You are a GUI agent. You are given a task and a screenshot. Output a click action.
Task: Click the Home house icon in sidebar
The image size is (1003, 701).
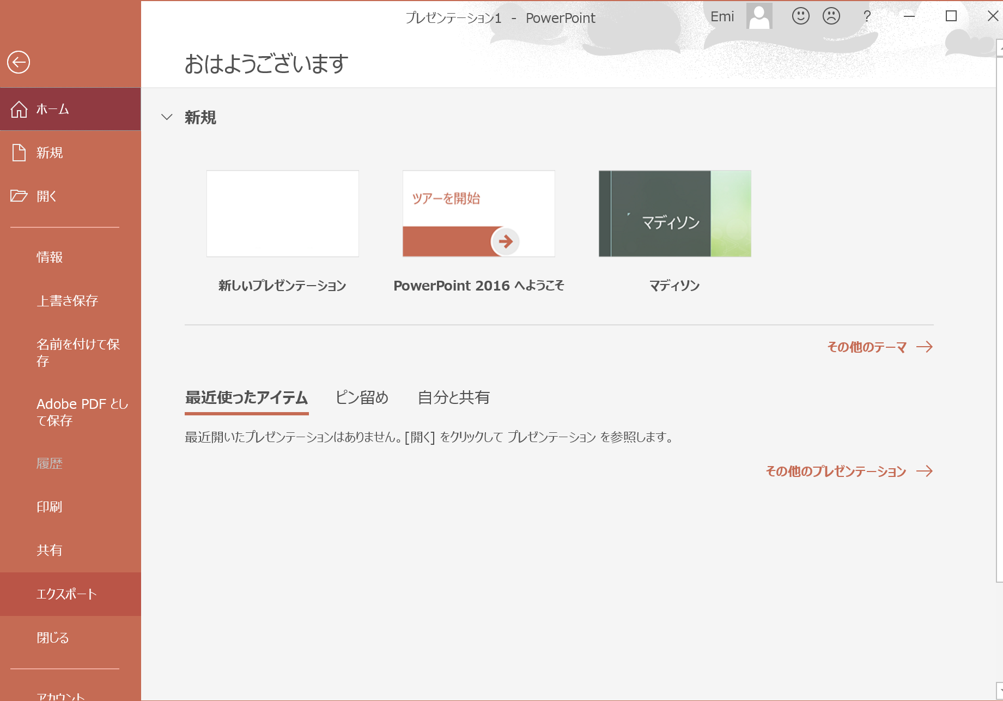click(x=19, y=109)
